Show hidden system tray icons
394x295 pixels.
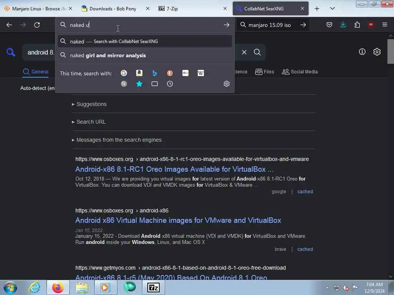[327, 288]
